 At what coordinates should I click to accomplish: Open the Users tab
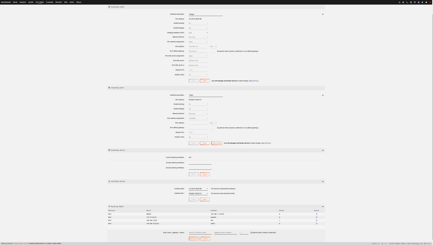(x=31, y=2)
